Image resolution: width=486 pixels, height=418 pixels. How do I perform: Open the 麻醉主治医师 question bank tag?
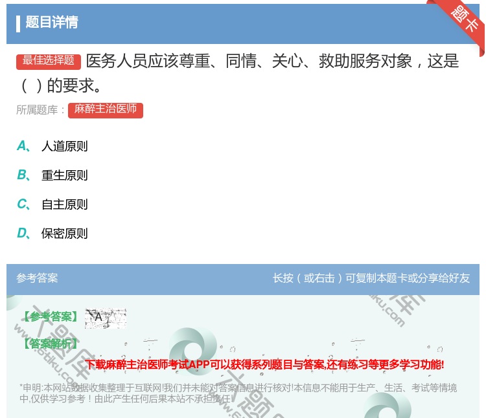(x=106, y=109)
